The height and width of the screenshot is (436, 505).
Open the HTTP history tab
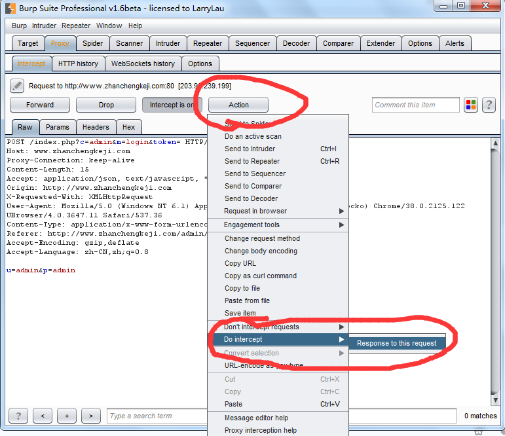78,64
